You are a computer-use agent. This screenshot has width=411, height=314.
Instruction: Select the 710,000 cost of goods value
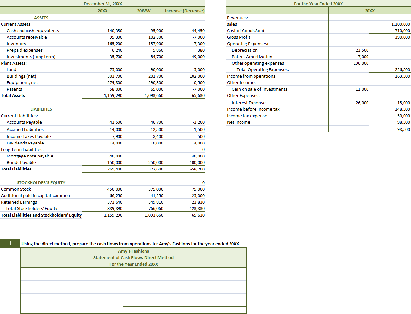pos(403,31)
